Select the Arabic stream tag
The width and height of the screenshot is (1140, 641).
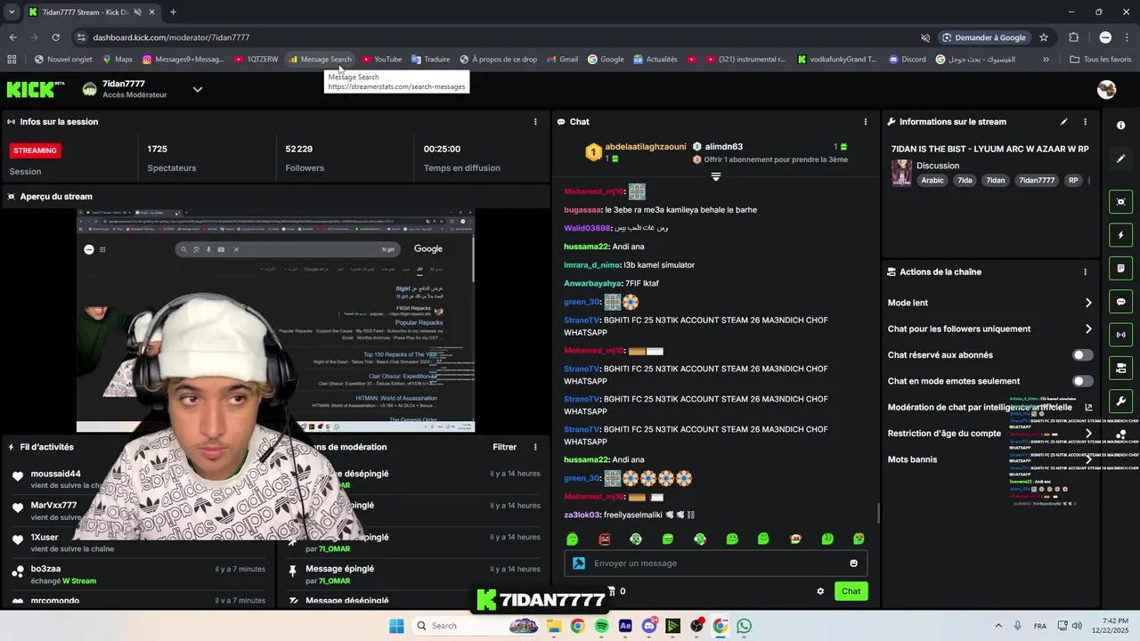932,180
